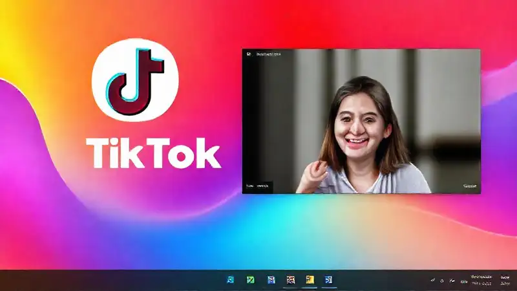
Task: Click the video window title text
Action: pyautogui.click(x=269, y=54)
